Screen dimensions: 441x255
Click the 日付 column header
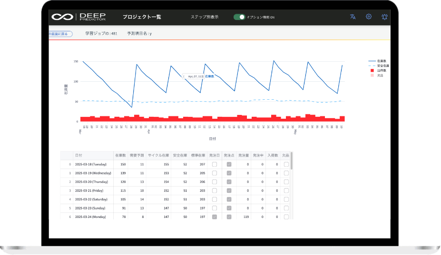click(x=78, y=155)
